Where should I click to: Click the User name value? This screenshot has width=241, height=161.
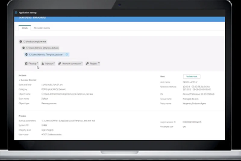click(51, 134)
